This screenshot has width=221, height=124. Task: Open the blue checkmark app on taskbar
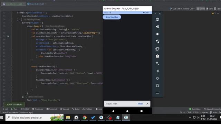tap(93, 117)
